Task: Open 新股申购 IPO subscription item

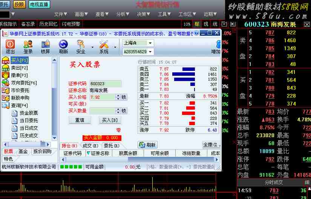Action: 20,98
